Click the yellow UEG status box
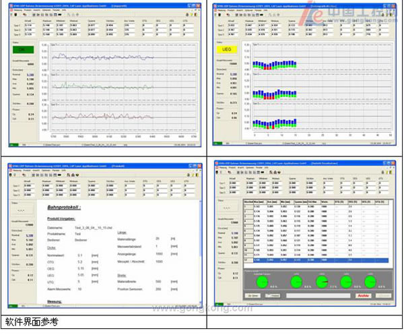 click(x=226, y=49)
